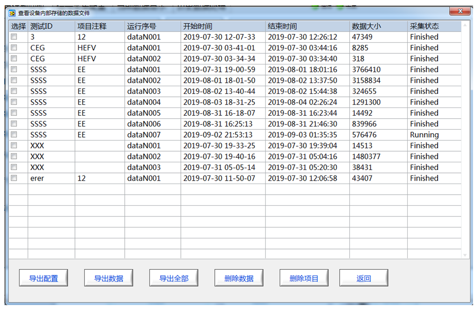The image size is (476, 310).
Task: Check the XXX dataN003 row checkbox
Action: coord(14,167)
